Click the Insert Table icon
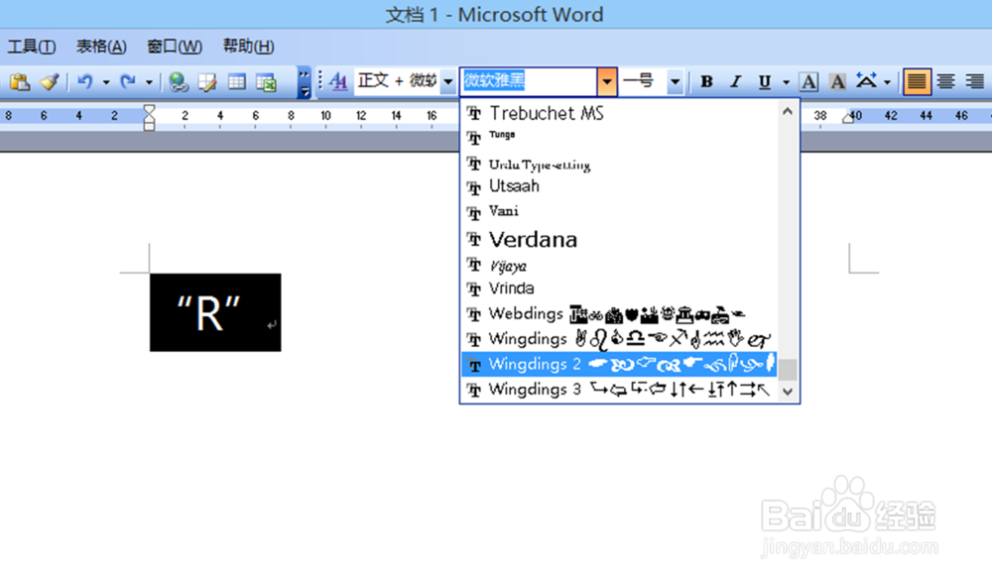 237,82
